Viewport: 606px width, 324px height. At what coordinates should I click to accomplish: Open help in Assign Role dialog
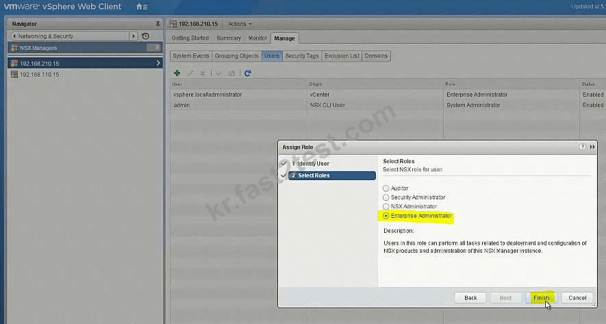click(582, 147)
